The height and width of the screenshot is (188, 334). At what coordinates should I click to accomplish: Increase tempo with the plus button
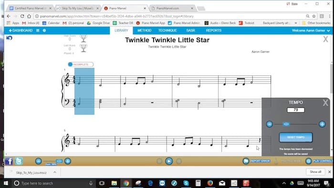pyautogui.click(x=322, y=124)
